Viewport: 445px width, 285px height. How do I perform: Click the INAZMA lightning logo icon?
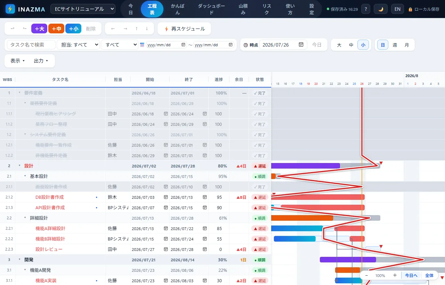10,9
